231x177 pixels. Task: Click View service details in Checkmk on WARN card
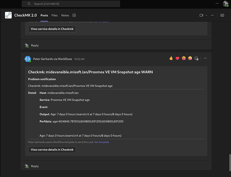[x=52, y=150]
